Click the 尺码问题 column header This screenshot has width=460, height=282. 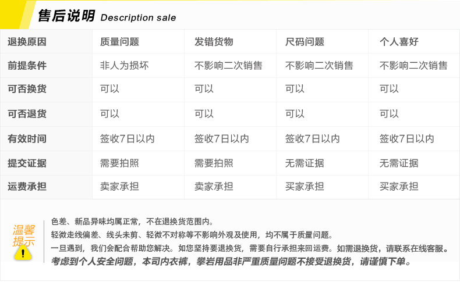click(305, 42)
